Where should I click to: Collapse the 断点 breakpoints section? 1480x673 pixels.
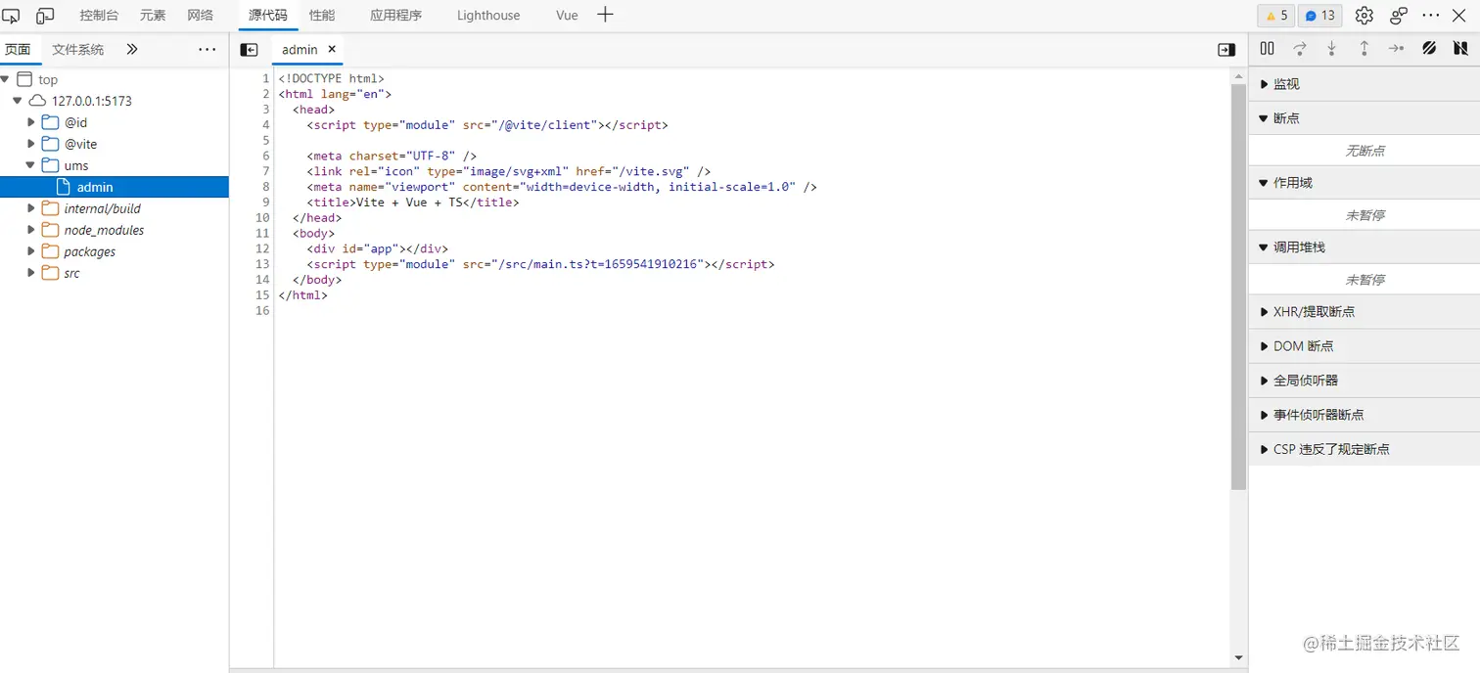1364,118
